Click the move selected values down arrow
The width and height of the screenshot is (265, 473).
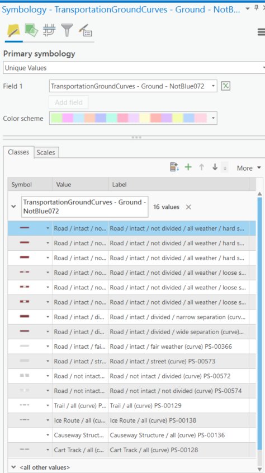point(215,167)
